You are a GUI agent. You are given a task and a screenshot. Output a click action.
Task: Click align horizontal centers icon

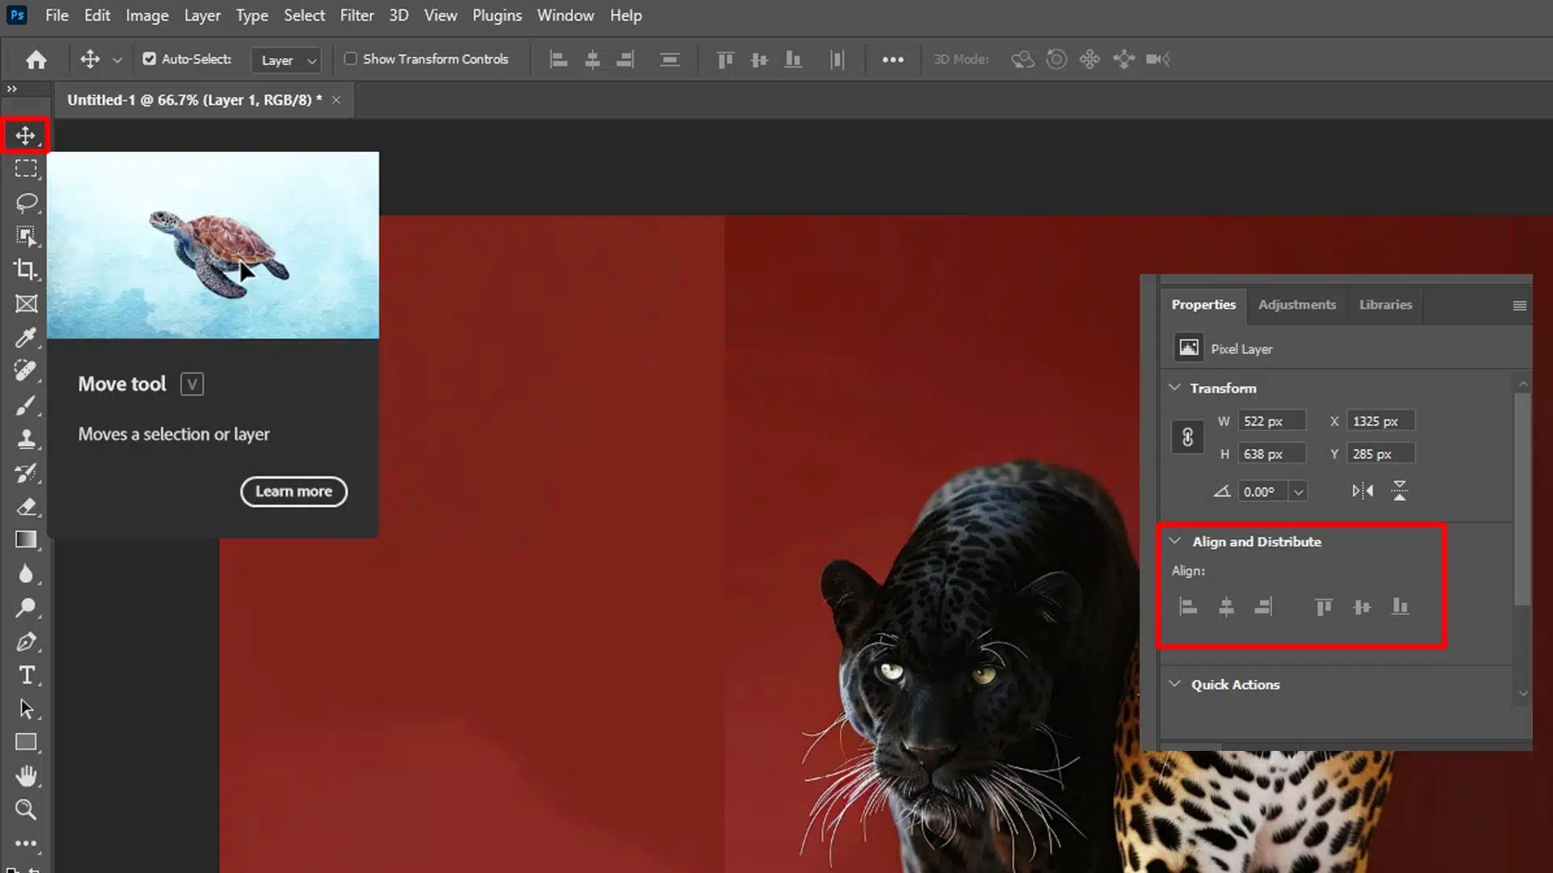click(1225, 606)
